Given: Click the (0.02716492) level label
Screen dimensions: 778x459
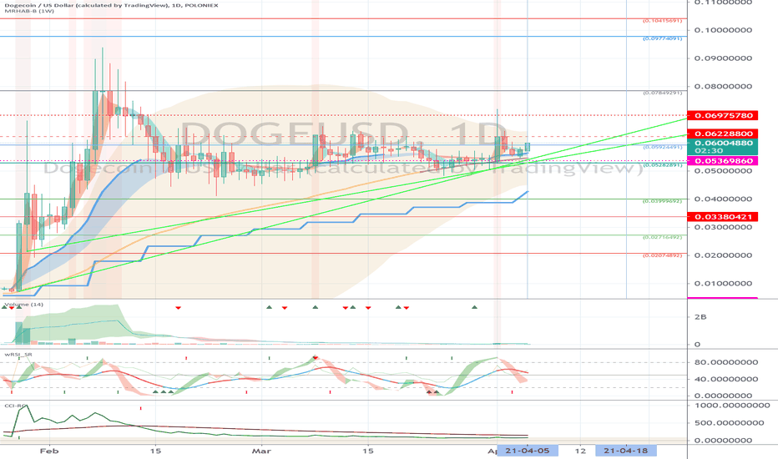Looking at the screenshot, I should [662, 237].
